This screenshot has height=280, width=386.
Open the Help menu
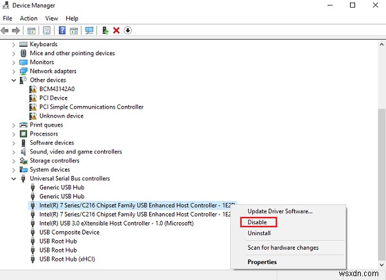click(72, 19)
